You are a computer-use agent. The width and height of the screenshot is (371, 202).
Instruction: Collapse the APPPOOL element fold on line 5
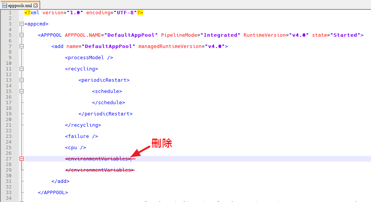coord(21,35)
